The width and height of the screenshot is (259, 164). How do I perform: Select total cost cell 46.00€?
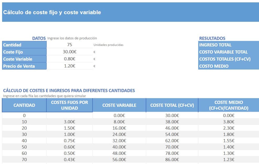pyautogui.click(x=172, y=128)
